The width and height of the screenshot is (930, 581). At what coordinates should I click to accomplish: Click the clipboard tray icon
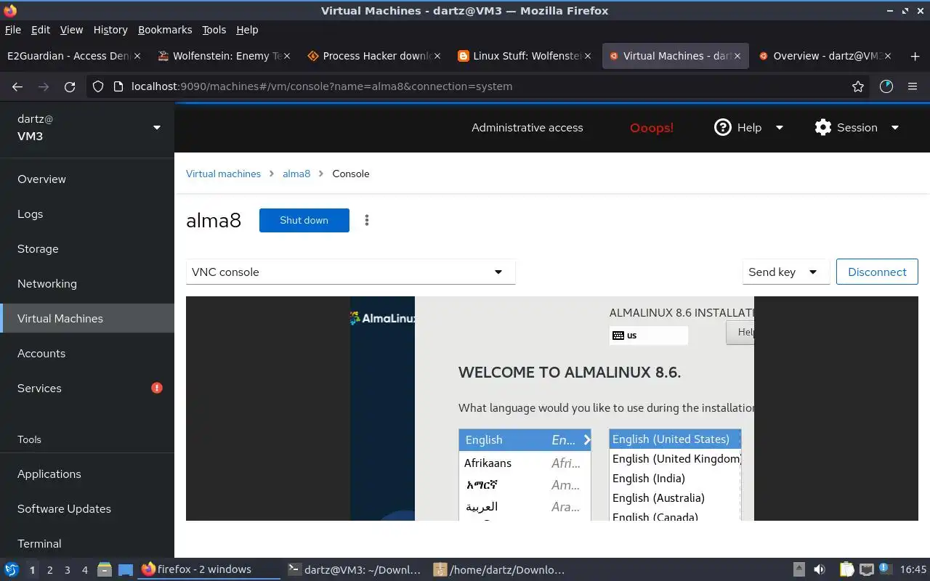[846, 569]
